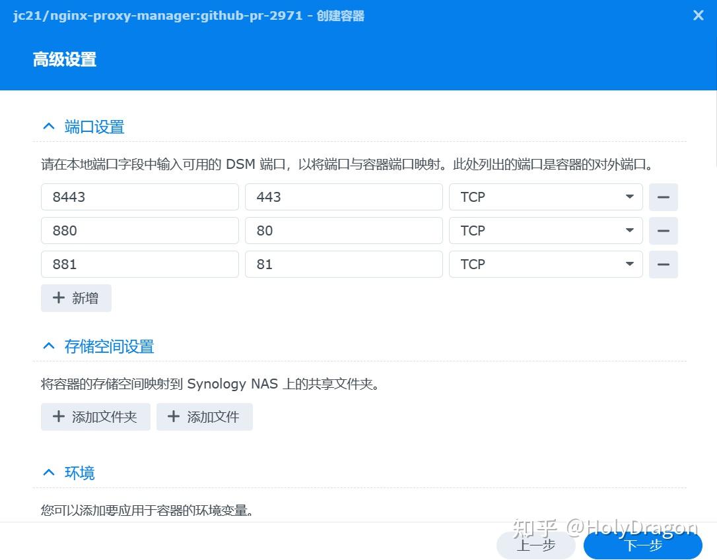Select the container port field showing 81
The width and height of the screenshot is (717, 560).
point(343,264)
